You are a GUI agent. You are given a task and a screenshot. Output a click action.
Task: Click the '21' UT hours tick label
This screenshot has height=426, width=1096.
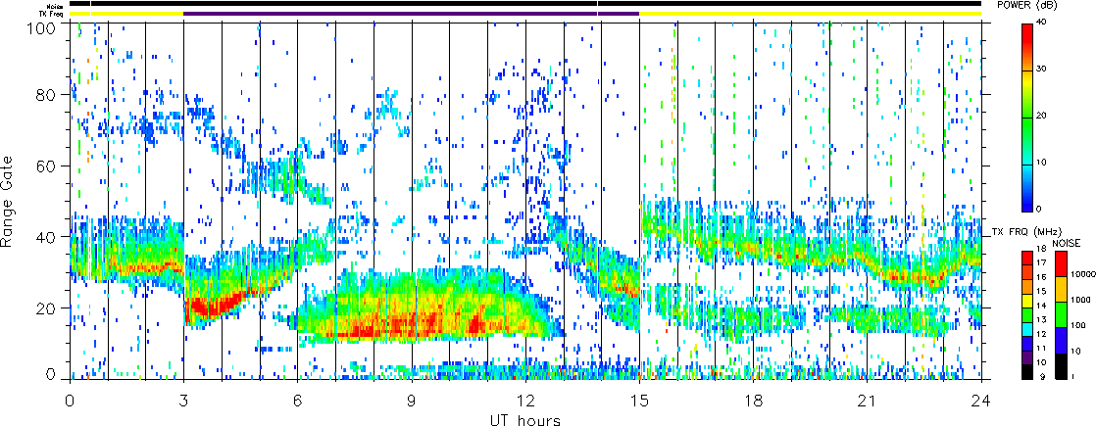pyautogui.click(x=868, y=401)
